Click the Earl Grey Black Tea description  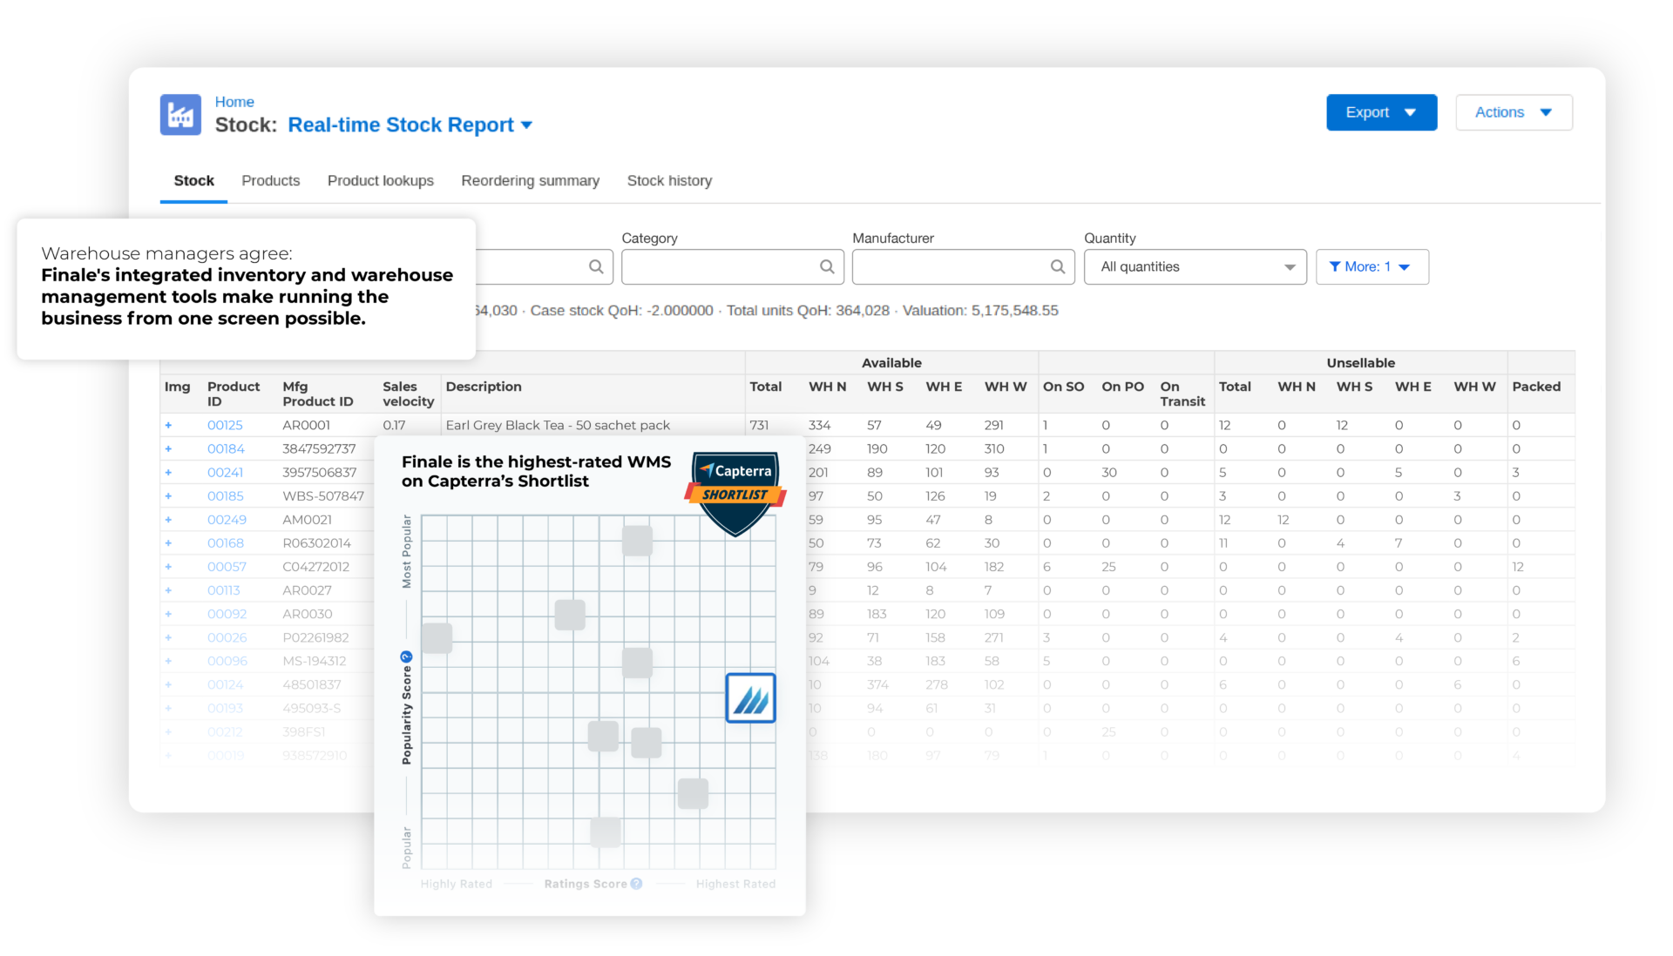pyautogui.click(x=558, y=426)
